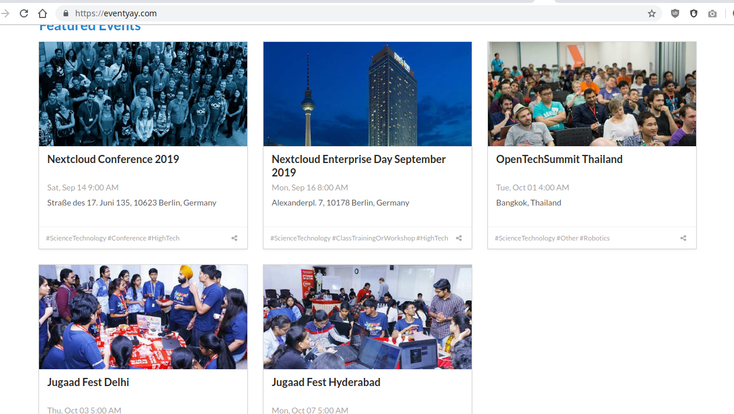Screen dimensions: 734x414
Task: Click the #Robotics hashtag
Action: tap(595, 238)
